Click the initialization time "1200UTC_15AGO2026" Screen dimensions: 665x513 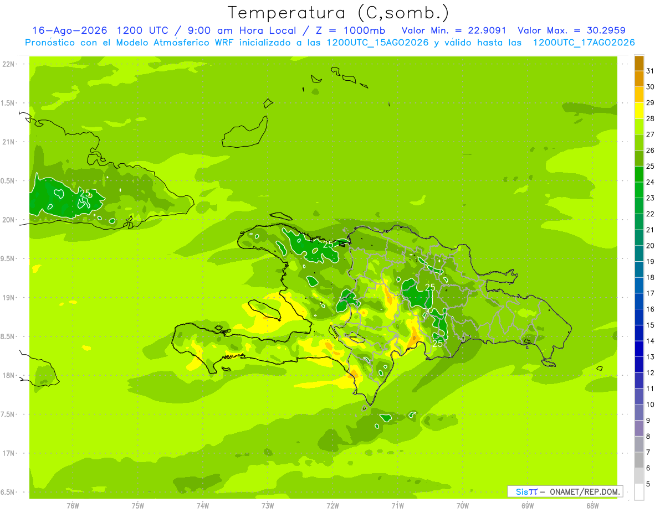pos(377,43)
